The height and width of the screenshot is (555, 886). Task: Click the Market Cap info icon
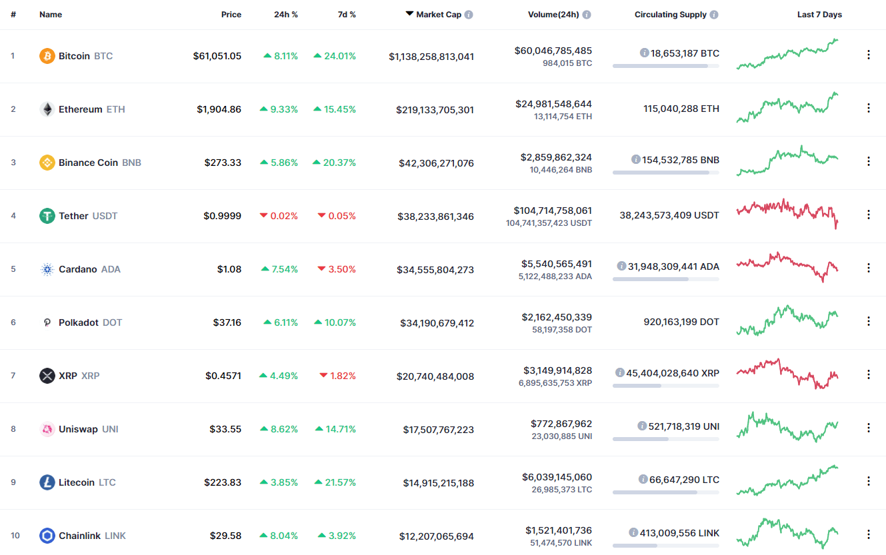pyautogui.click(x=469, y=15)
